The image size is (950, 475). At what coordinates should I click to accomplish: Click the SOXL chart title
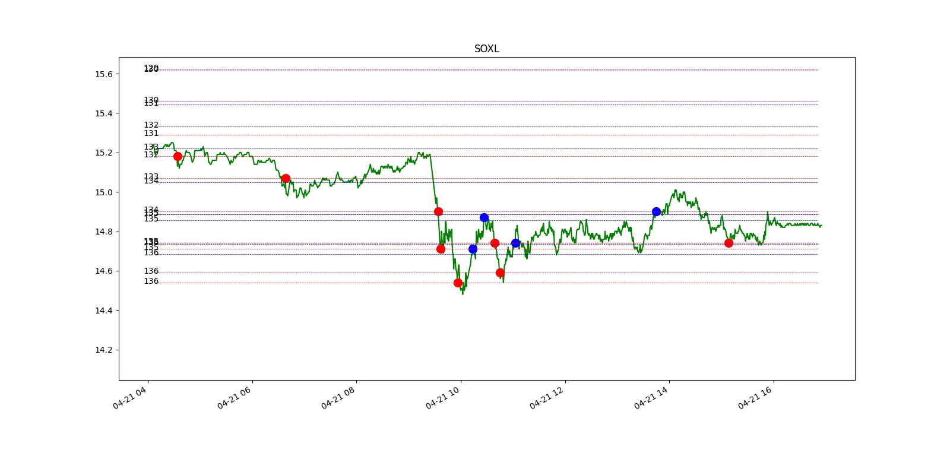[486, 49]
